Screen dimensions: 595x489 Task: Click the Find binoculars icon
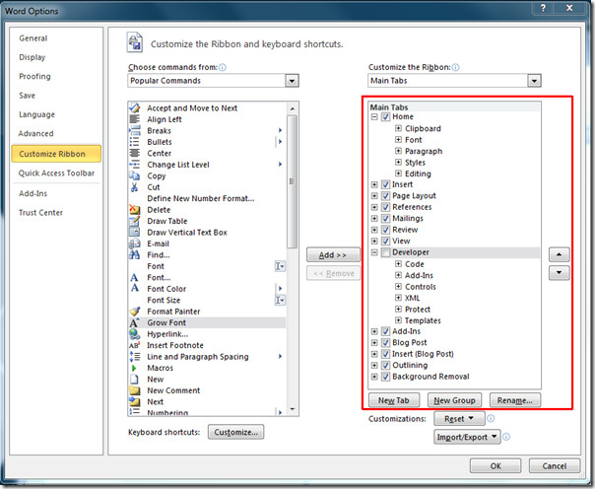tap(134, 254)
